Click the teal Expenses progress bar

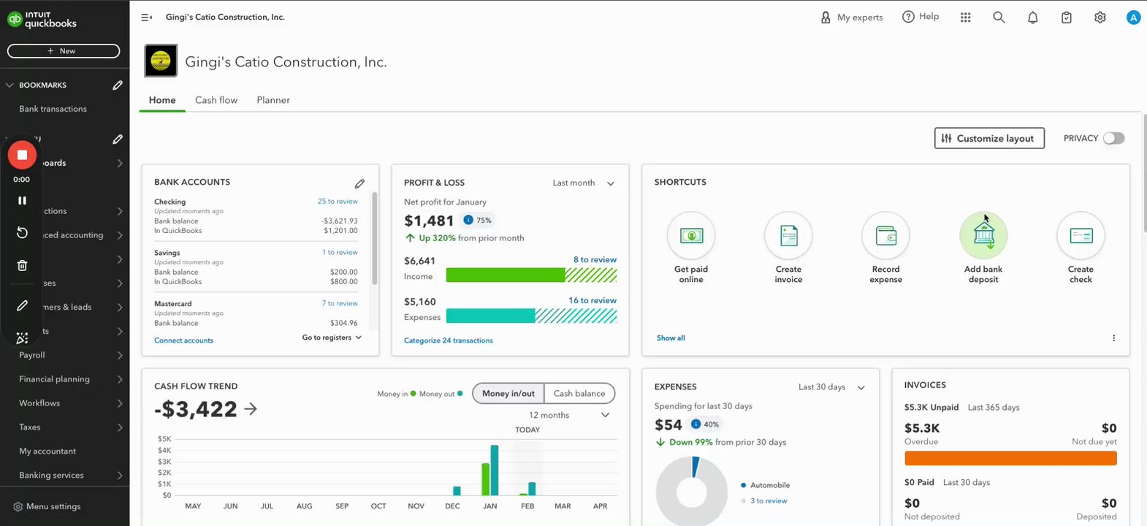pos(532,316)
